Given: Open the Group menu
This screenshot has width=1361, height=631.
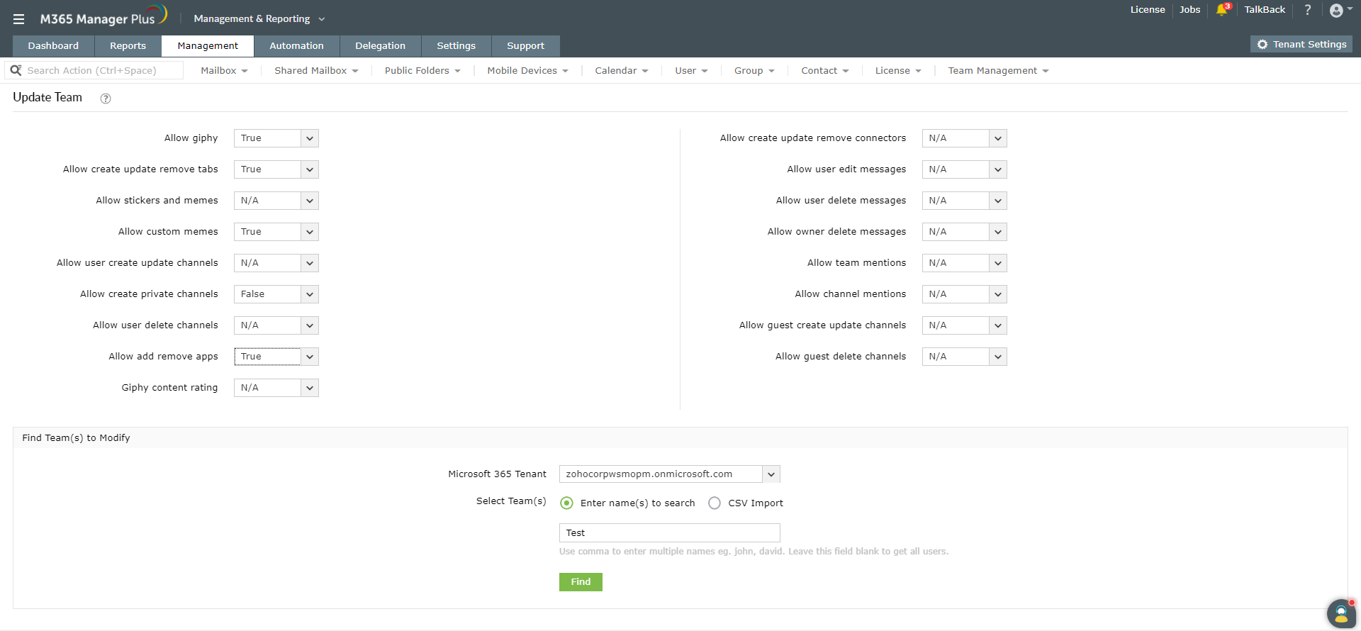Looking at the screenshot, I should [754, 71].
